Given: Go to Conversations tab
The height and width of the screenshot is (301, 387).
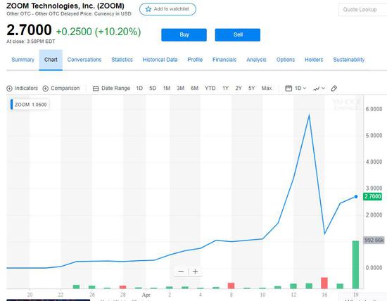Looking at the screenshot, I should (x=84, y=60).
